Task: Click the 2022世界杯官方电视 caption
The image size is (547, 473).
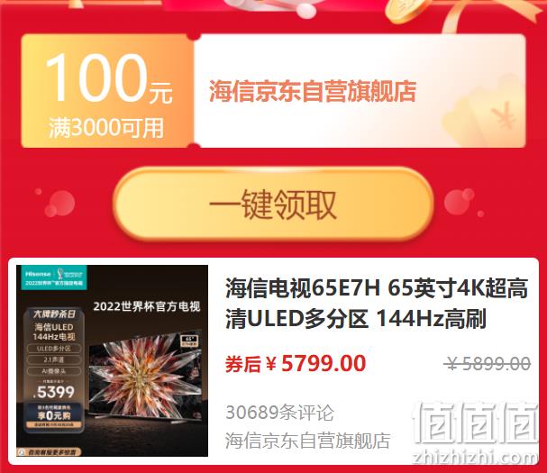Action: (x=147, y=307)
